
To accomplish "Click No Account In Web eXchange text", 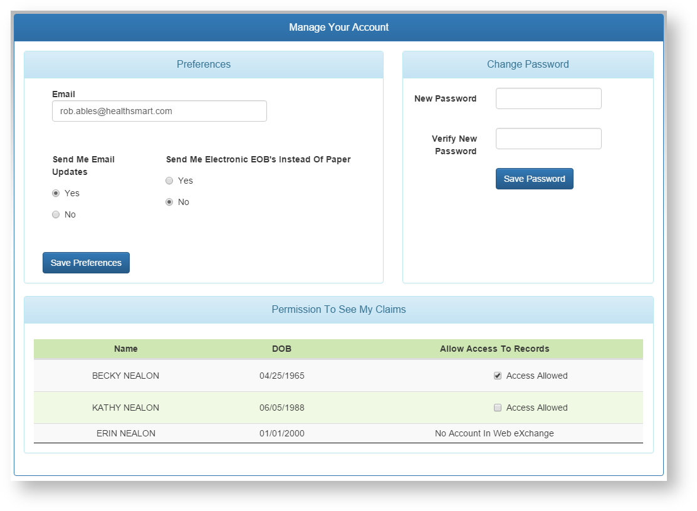I will [x=495, y=434].
